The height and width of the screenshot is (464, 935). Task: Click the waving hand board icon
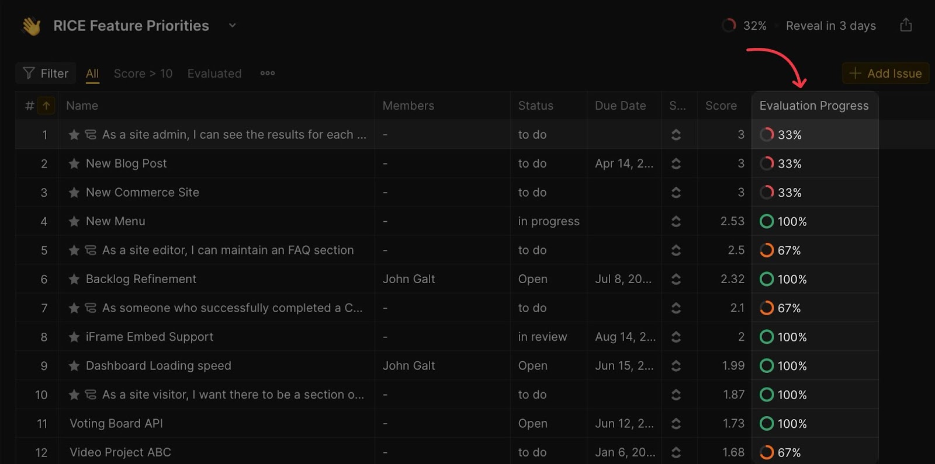click(31, 26)
